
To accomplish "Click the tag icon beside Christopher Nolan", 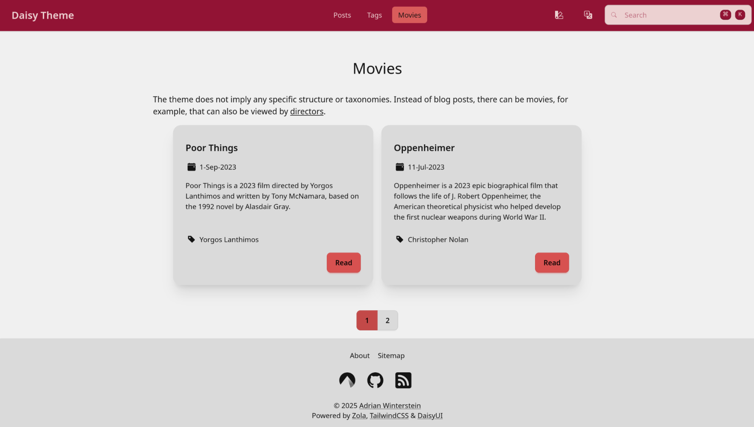I will point(399,239).
